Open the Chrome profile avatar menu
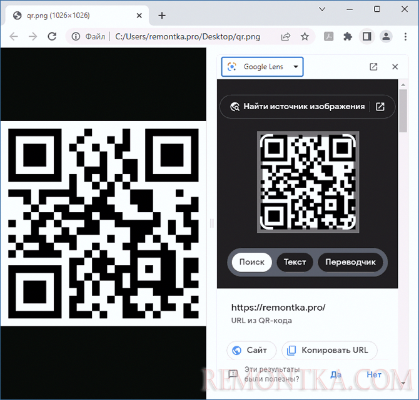This screenshot has height=400, width=419. [x=386, y=36]
